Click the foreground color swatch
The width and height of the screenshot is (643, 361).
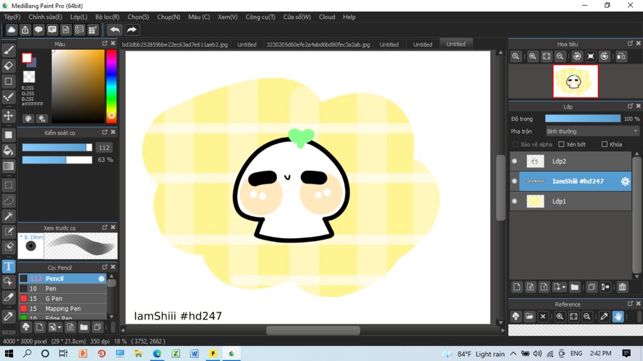tap(27, 58)
